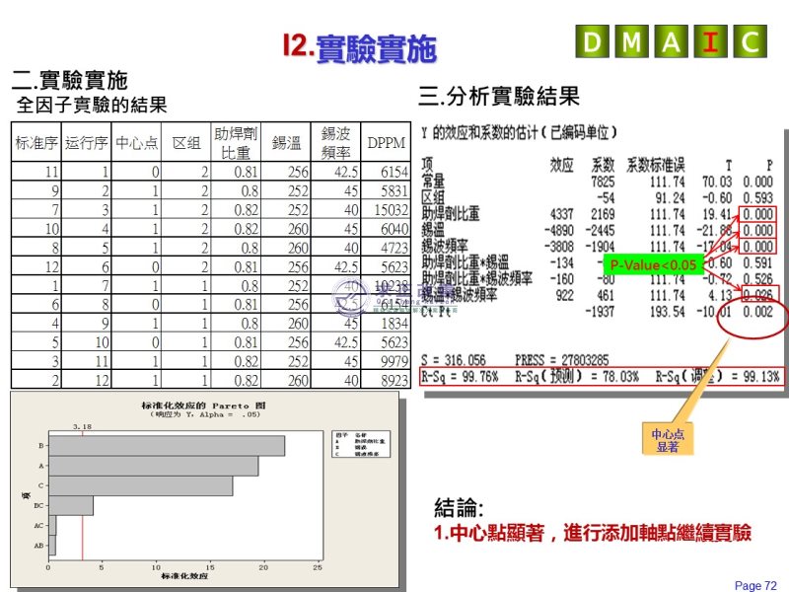Click the green D box in DMAIC
The height and width of the screenshot is (592, 789).
[593, 42]
